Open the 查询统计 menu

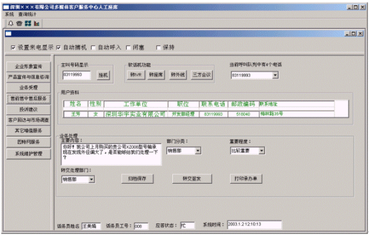[28, 14]
